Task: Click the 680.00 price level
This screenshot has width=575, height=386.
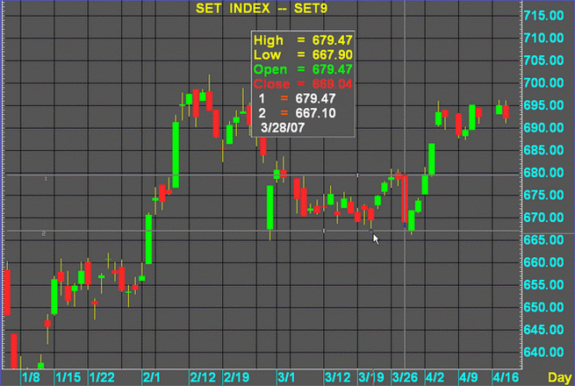Action: point(543,172)
